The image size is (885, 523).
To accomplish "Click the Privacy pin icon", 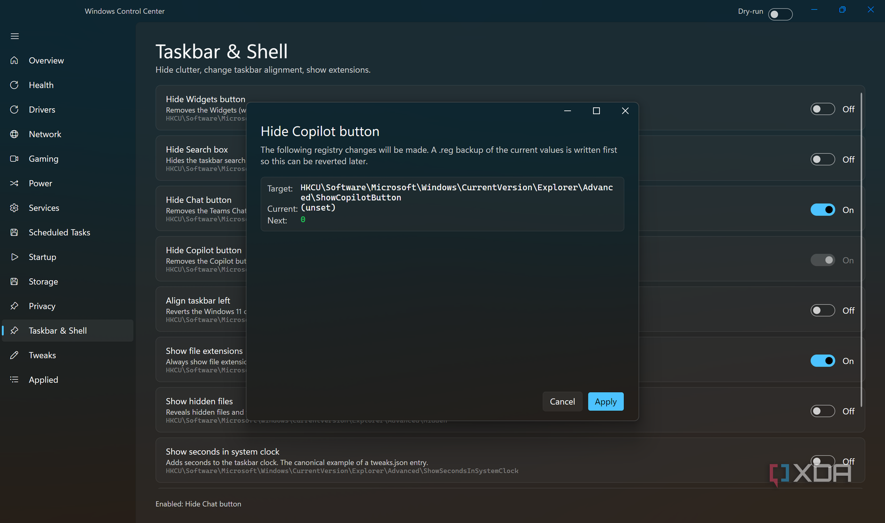I will coord(14,306).
